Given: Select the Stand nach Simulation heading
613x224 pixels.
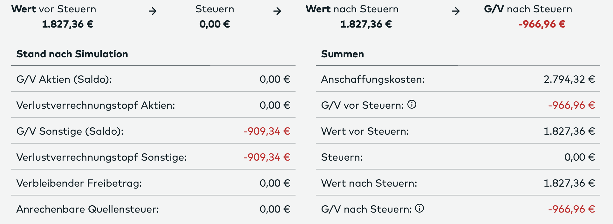Looking at the screenshot, I should point(72,54).
